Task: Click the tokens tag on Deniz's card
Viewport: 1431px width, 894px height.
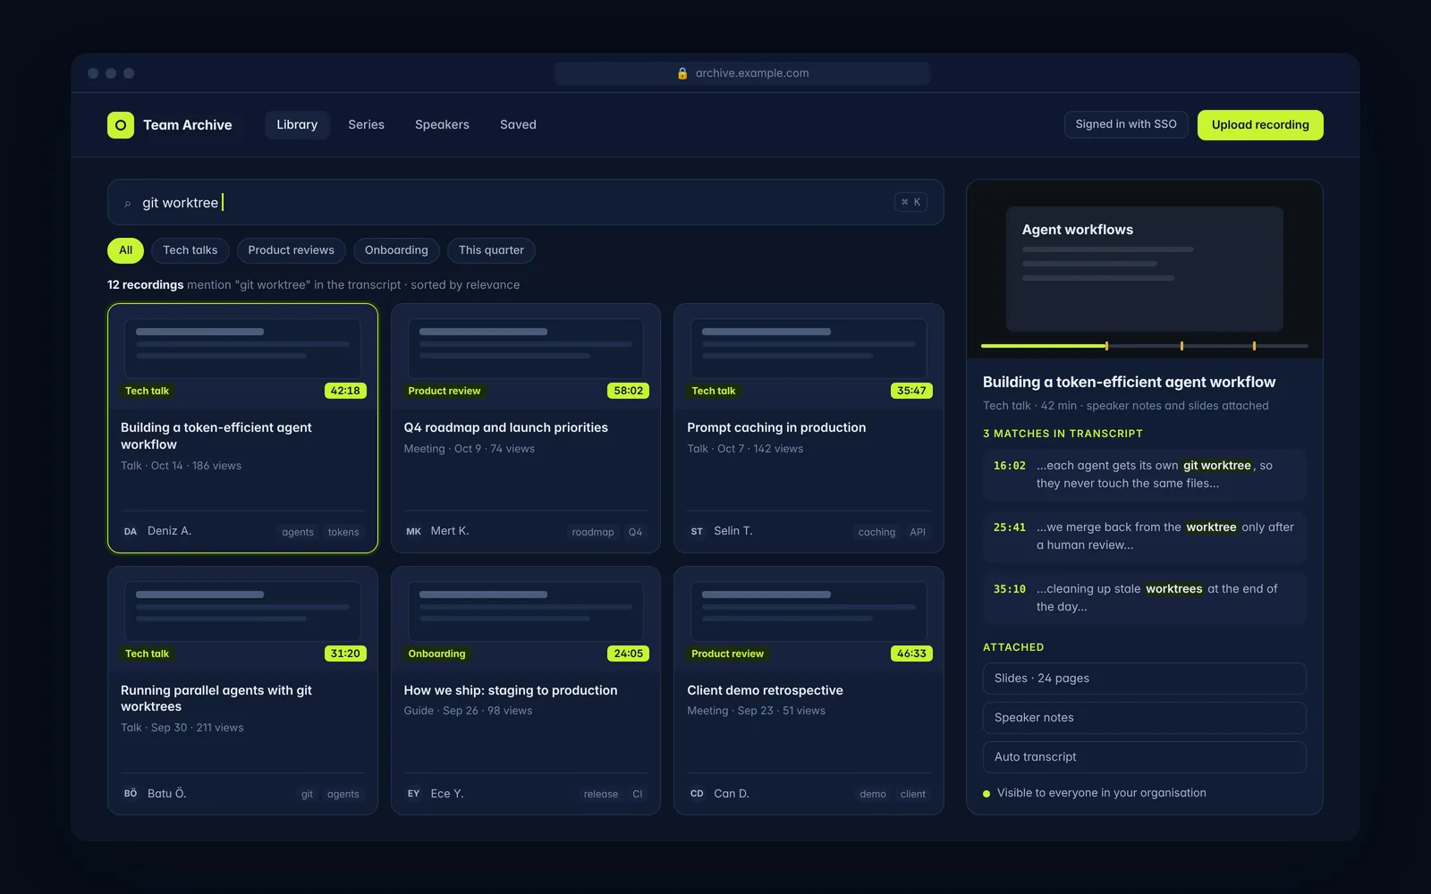Action: (x=343, y=532)
